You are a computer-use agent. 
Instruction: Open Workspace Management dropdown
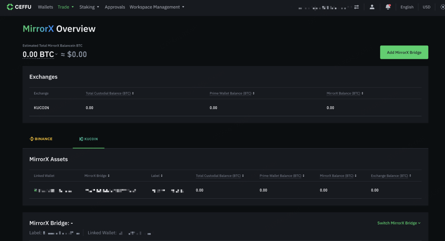coord(157,7)
